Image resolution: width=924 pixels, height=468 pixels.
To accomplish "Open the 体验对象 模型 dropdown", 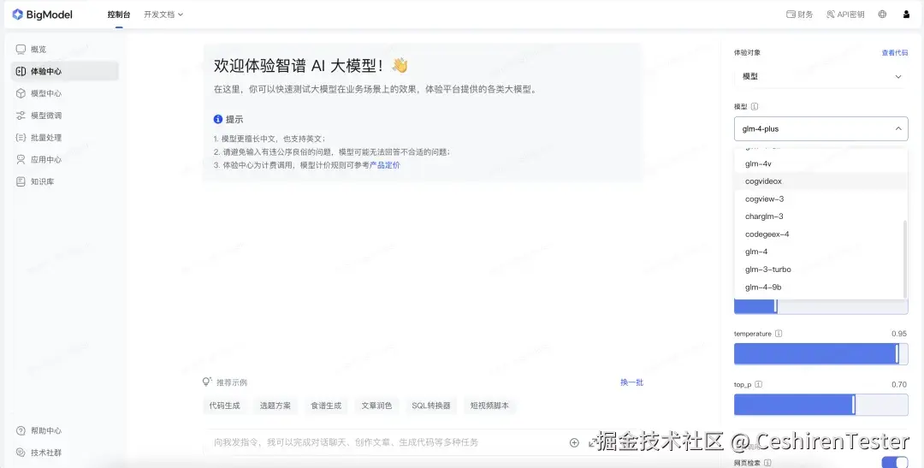I will pos(820,77).
